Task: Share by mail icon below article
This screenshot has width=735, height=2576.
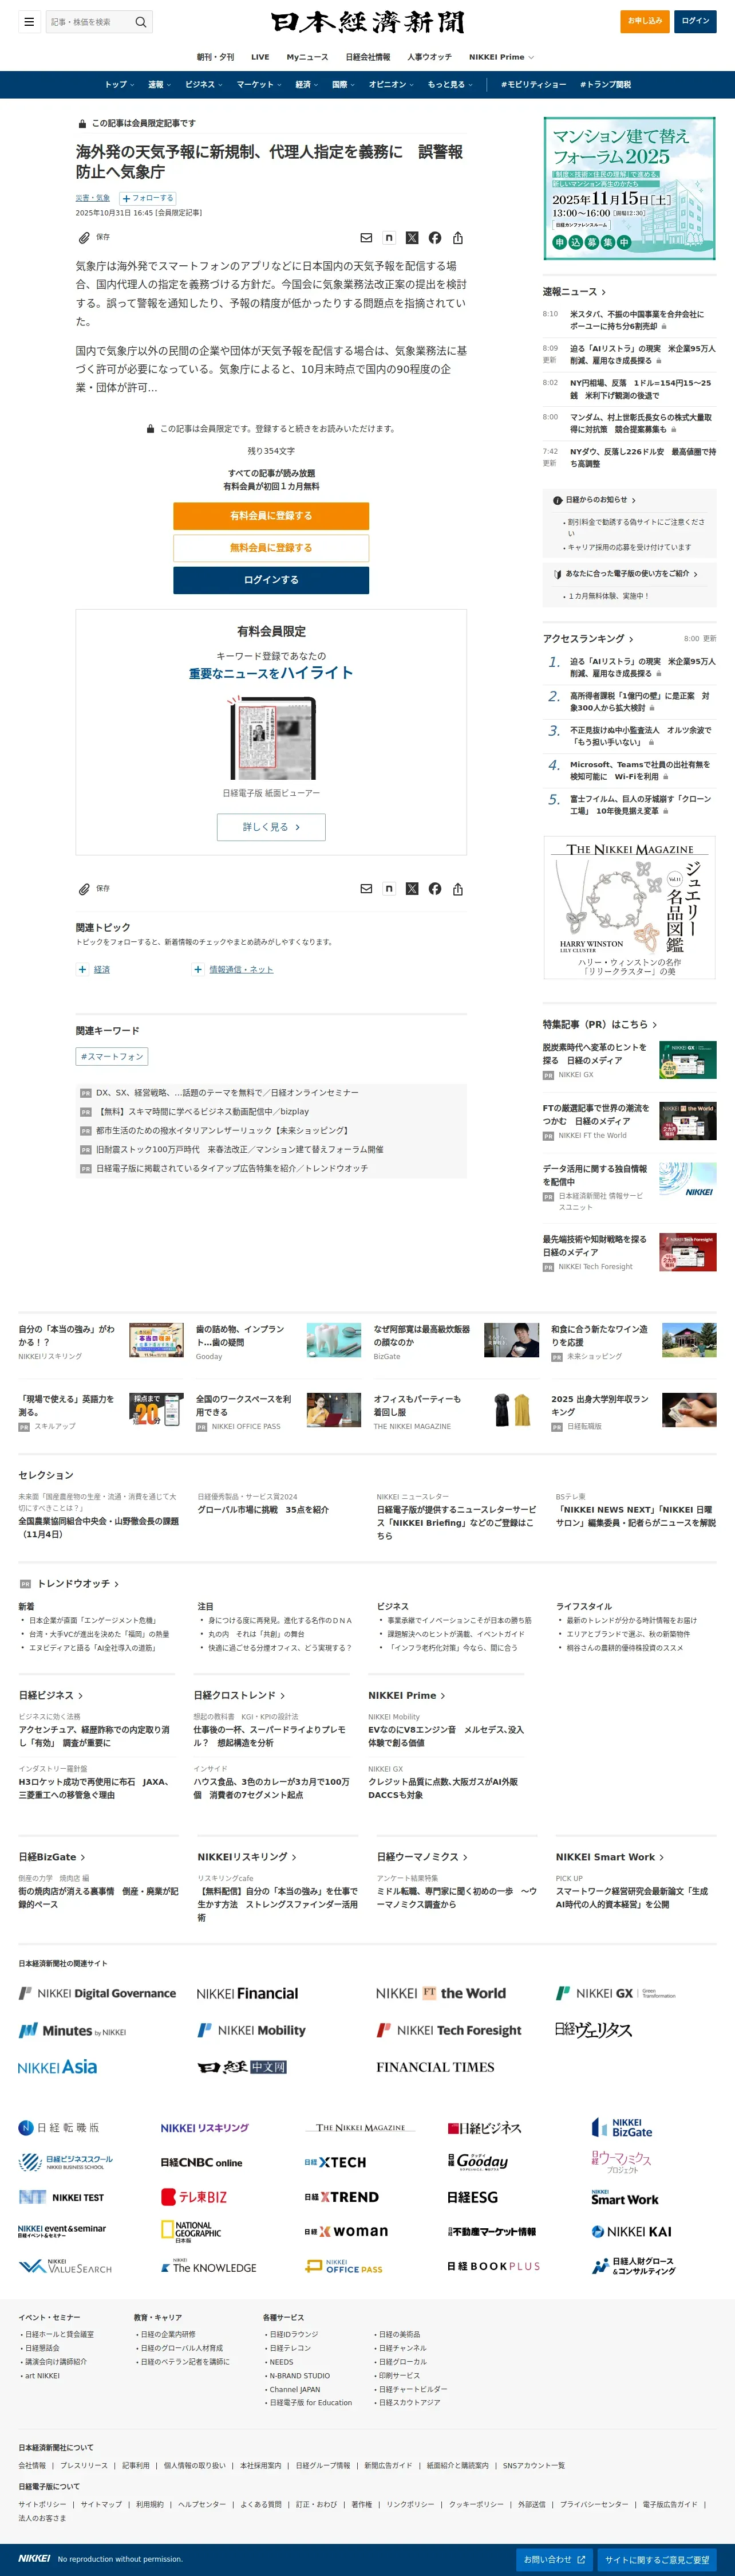Action: (x=366, y=889)
